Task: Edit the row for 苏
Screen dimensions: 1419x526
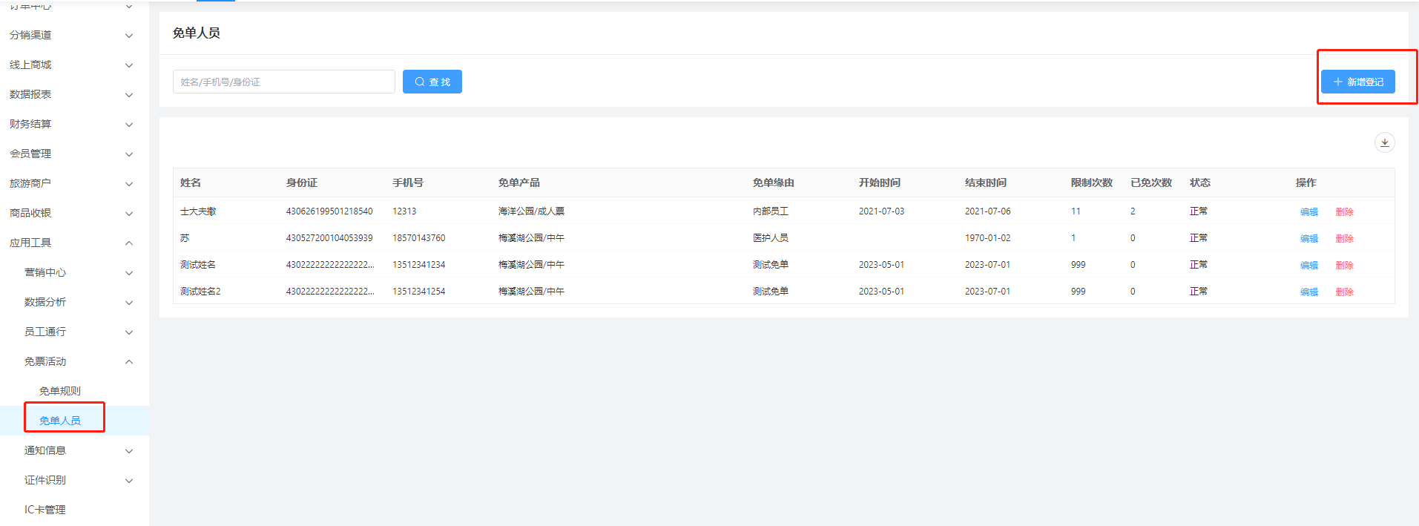Action: pyautogui.click(x=1308, y=239)
